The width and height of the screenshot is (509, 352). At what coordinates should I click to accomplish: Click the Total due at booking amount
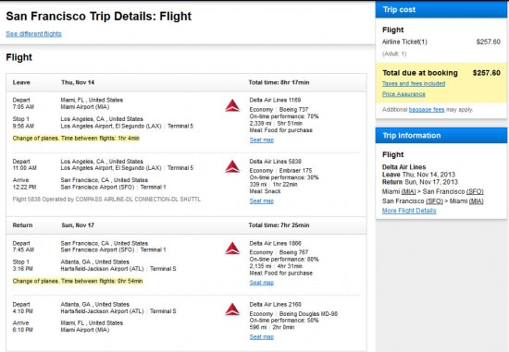[x=486, y=73]
